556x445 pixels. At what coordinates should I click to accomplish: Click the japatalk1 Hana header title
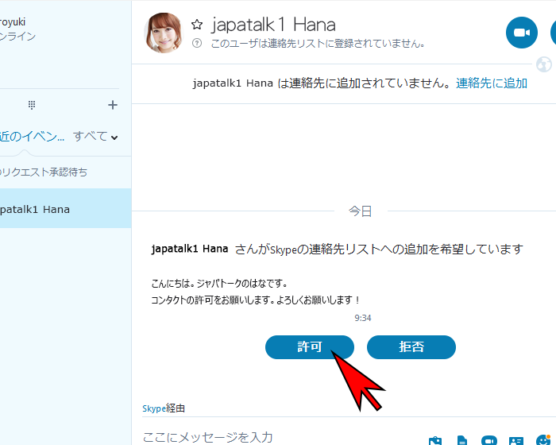click(273, 25)
